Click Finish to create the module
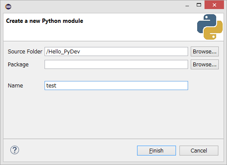The height and width of the screenshot is (165, 227). coord(157,151)
